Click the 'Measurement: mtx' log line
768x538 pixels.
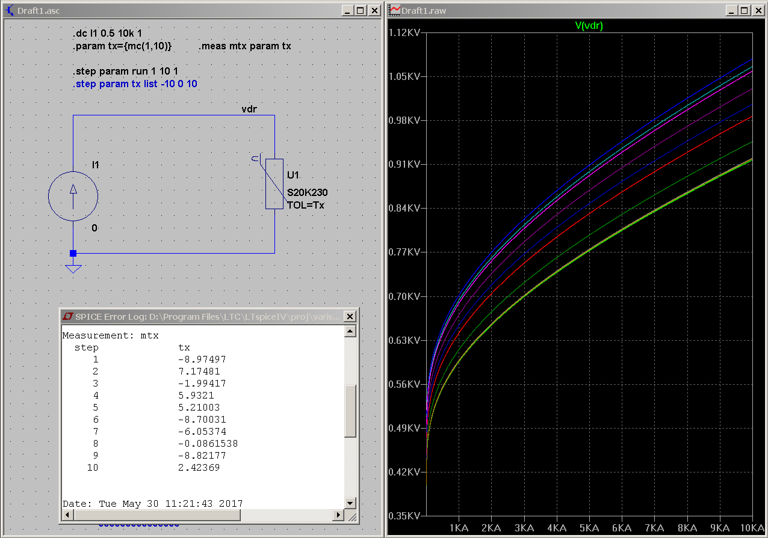110,335
